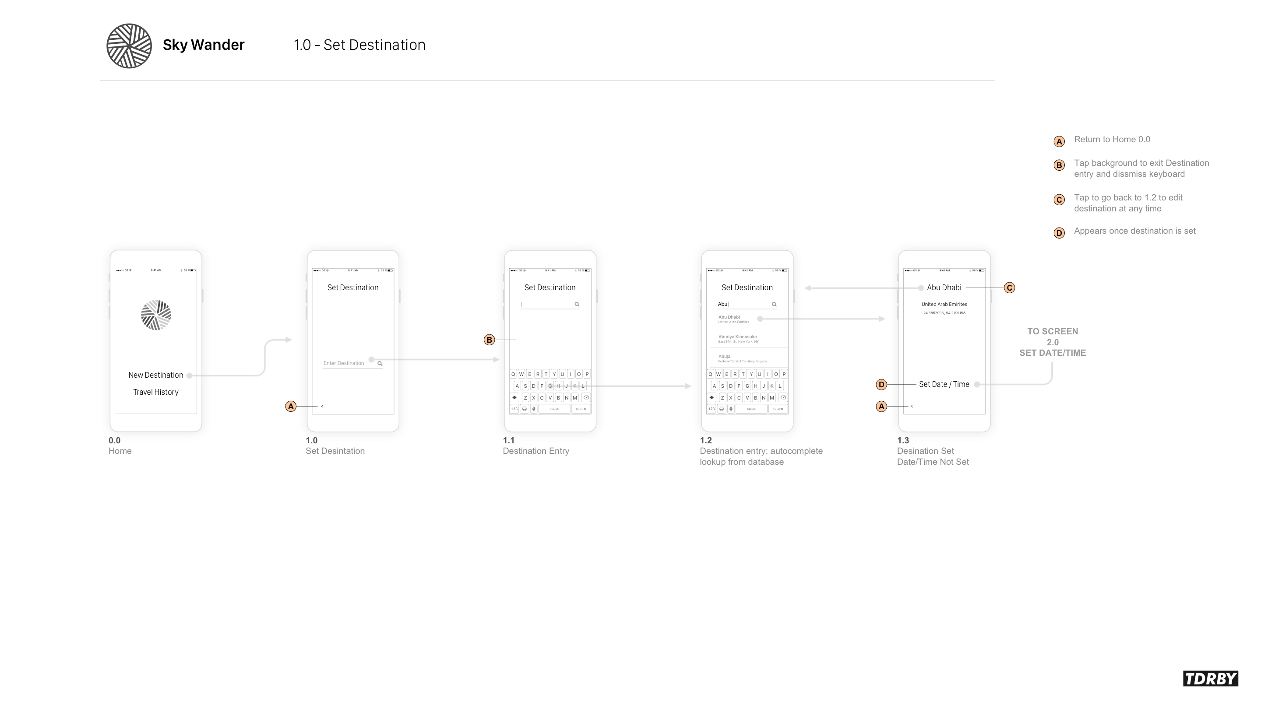The width and height of the screenshot is (1261, 709).
Task: Click the Sky Wander logo icon
Action: click(x=129, y=46)
